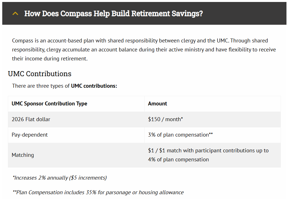Click the "*Increases 2% annually" footnote
This screenshot has width=289, height=199.
coord(60,178)
